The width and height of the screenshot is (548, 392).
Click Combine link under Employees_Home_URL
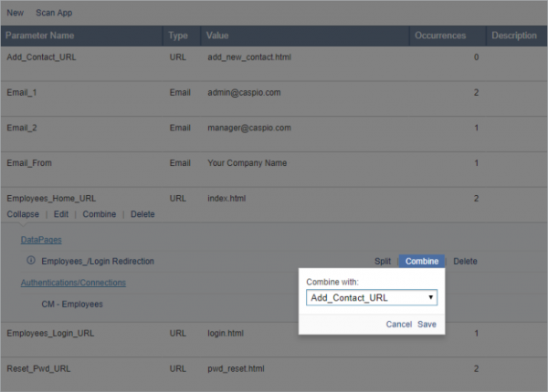(x=99, y=213)
